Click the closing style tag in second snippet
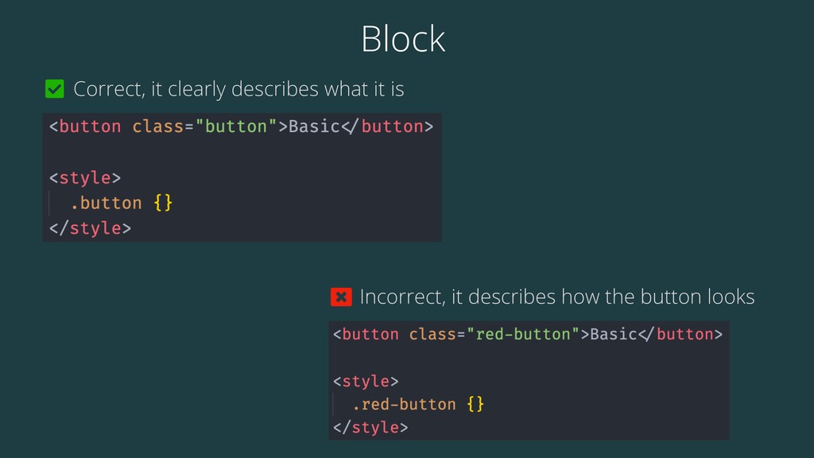The height and width of the screenshot is (458, 814). [x=370, y=427]
